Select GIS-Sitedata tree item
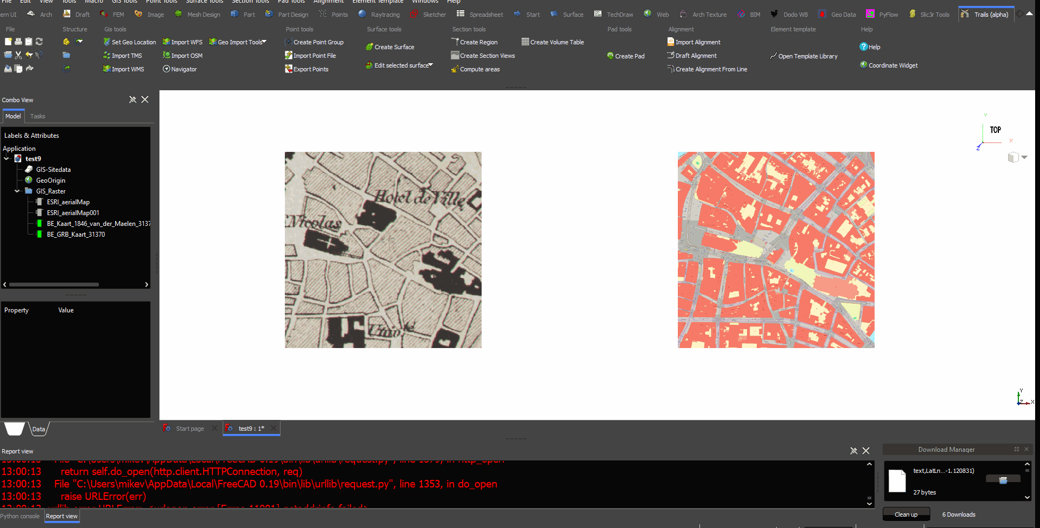Viewport: 1040px width, 528px height. pos(53,170)
